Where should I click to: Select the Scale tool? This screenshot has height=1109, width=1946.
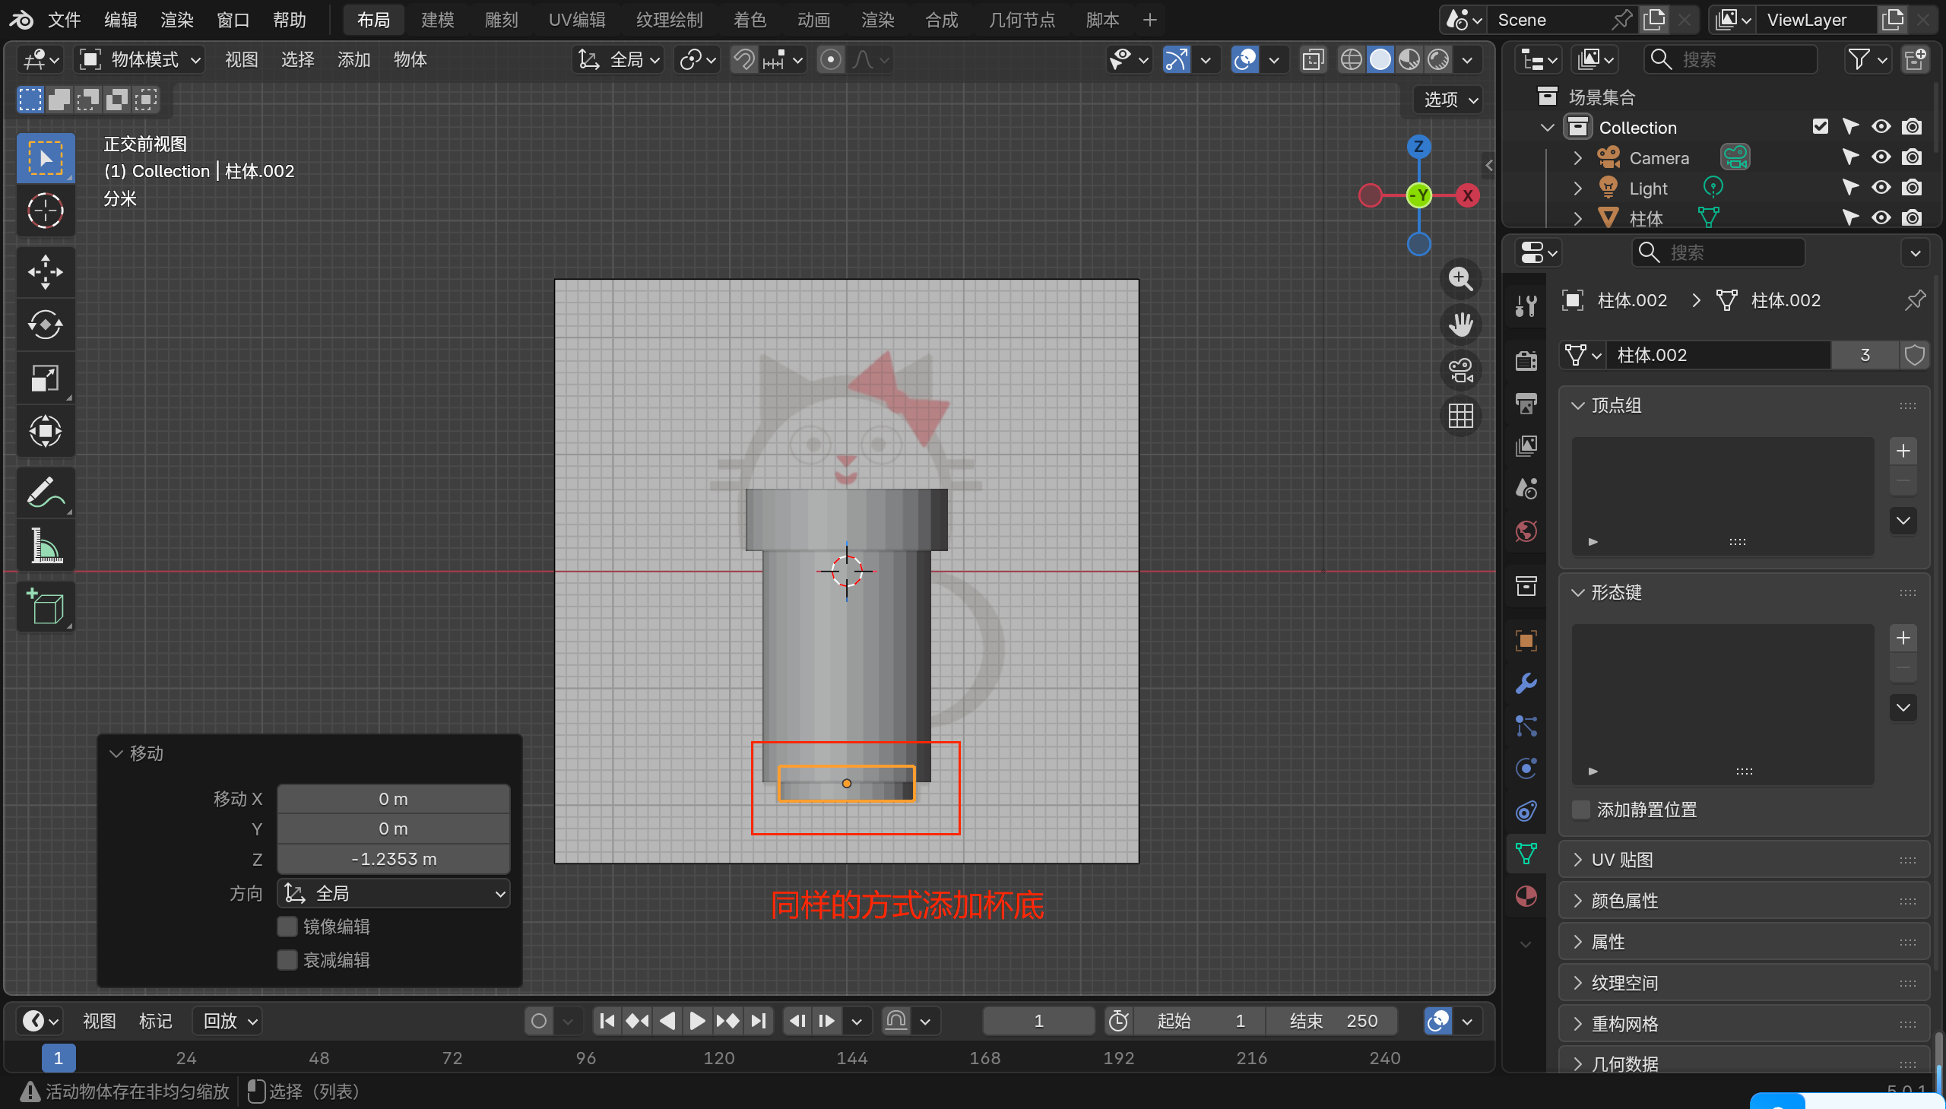(x=45, y=379)
